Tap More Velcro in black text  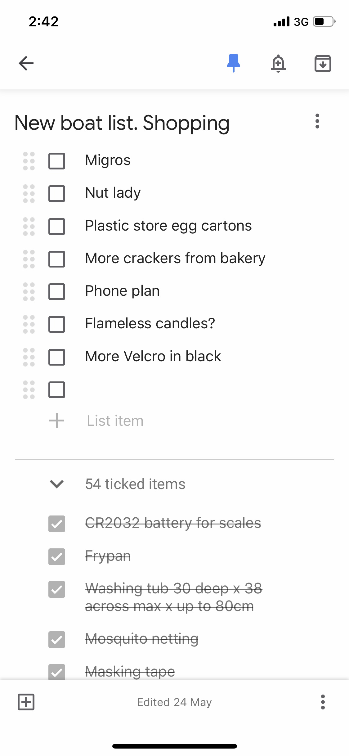point(153,356)
